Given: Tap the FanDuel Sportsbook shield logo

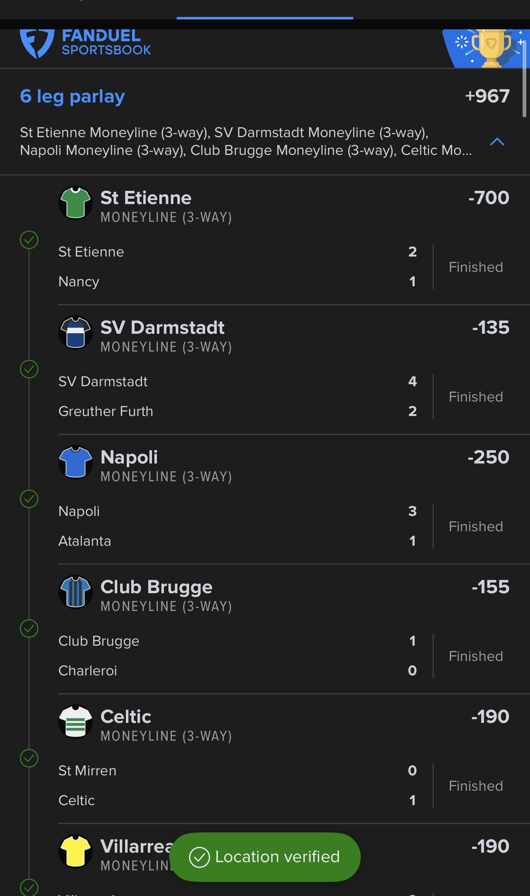Looking at the screenshot, I should click(37, 44).
